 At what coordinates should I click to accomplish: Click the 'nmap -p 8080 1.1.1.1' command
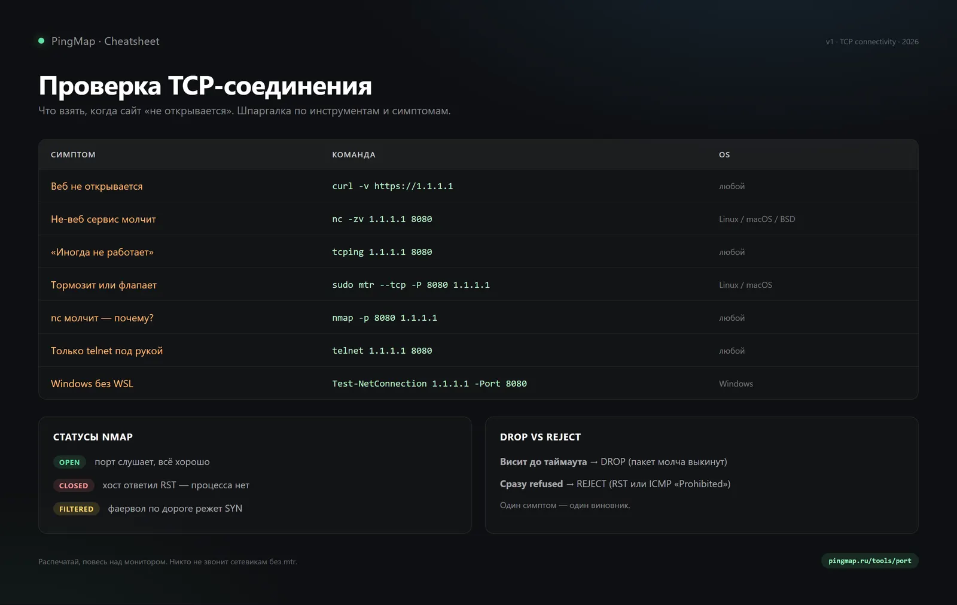(x=385, y=318)
